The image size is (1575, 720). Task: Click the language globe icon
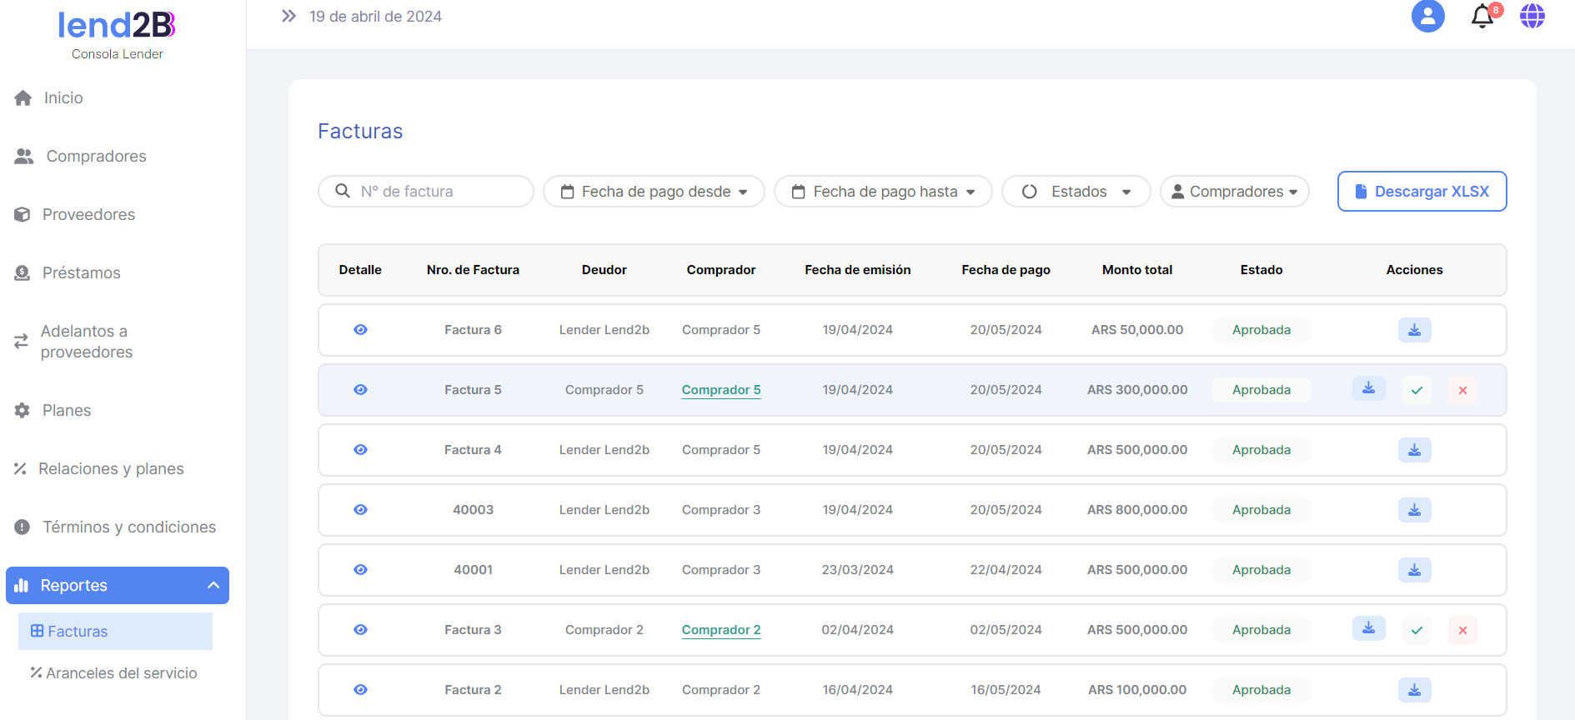1532,16
